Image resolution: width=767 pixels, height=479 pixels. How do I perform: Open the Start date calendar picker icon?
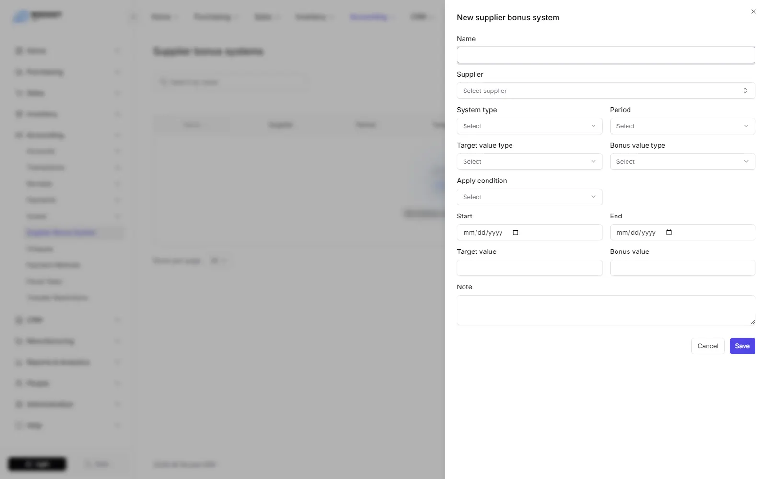click(x=516, y=232)
